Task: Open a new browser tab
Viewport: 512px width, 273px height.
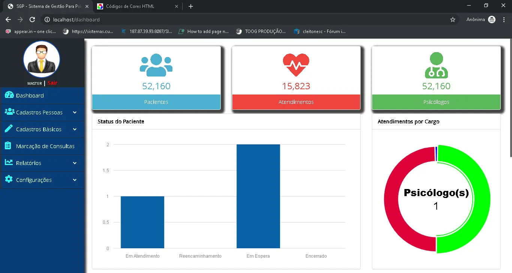Action: click(x=191, y=6)
